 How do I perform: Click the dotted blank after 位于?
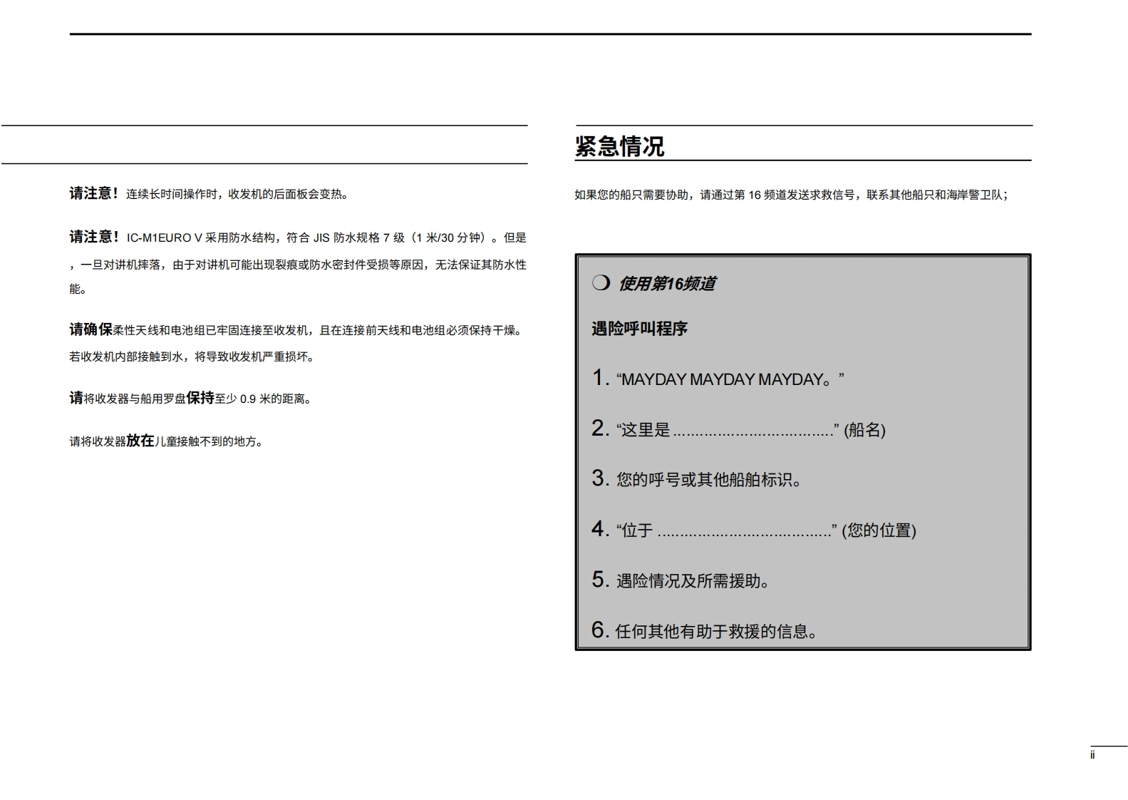point(744,531)
